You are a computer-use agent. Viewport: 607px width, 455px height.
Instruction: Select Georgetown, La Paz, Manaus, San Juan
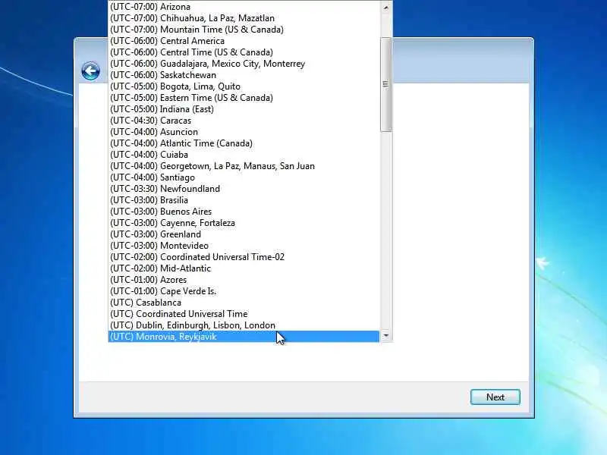244,166
